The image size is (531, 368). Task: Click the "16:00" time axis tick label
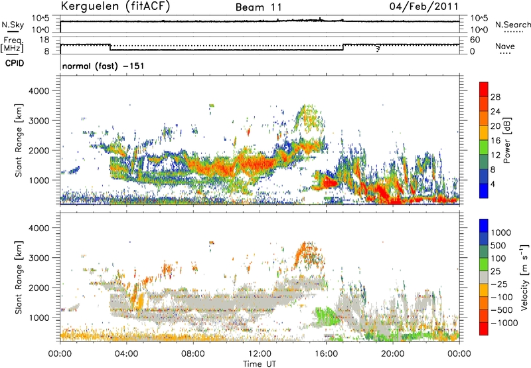[x=326, y=354]
